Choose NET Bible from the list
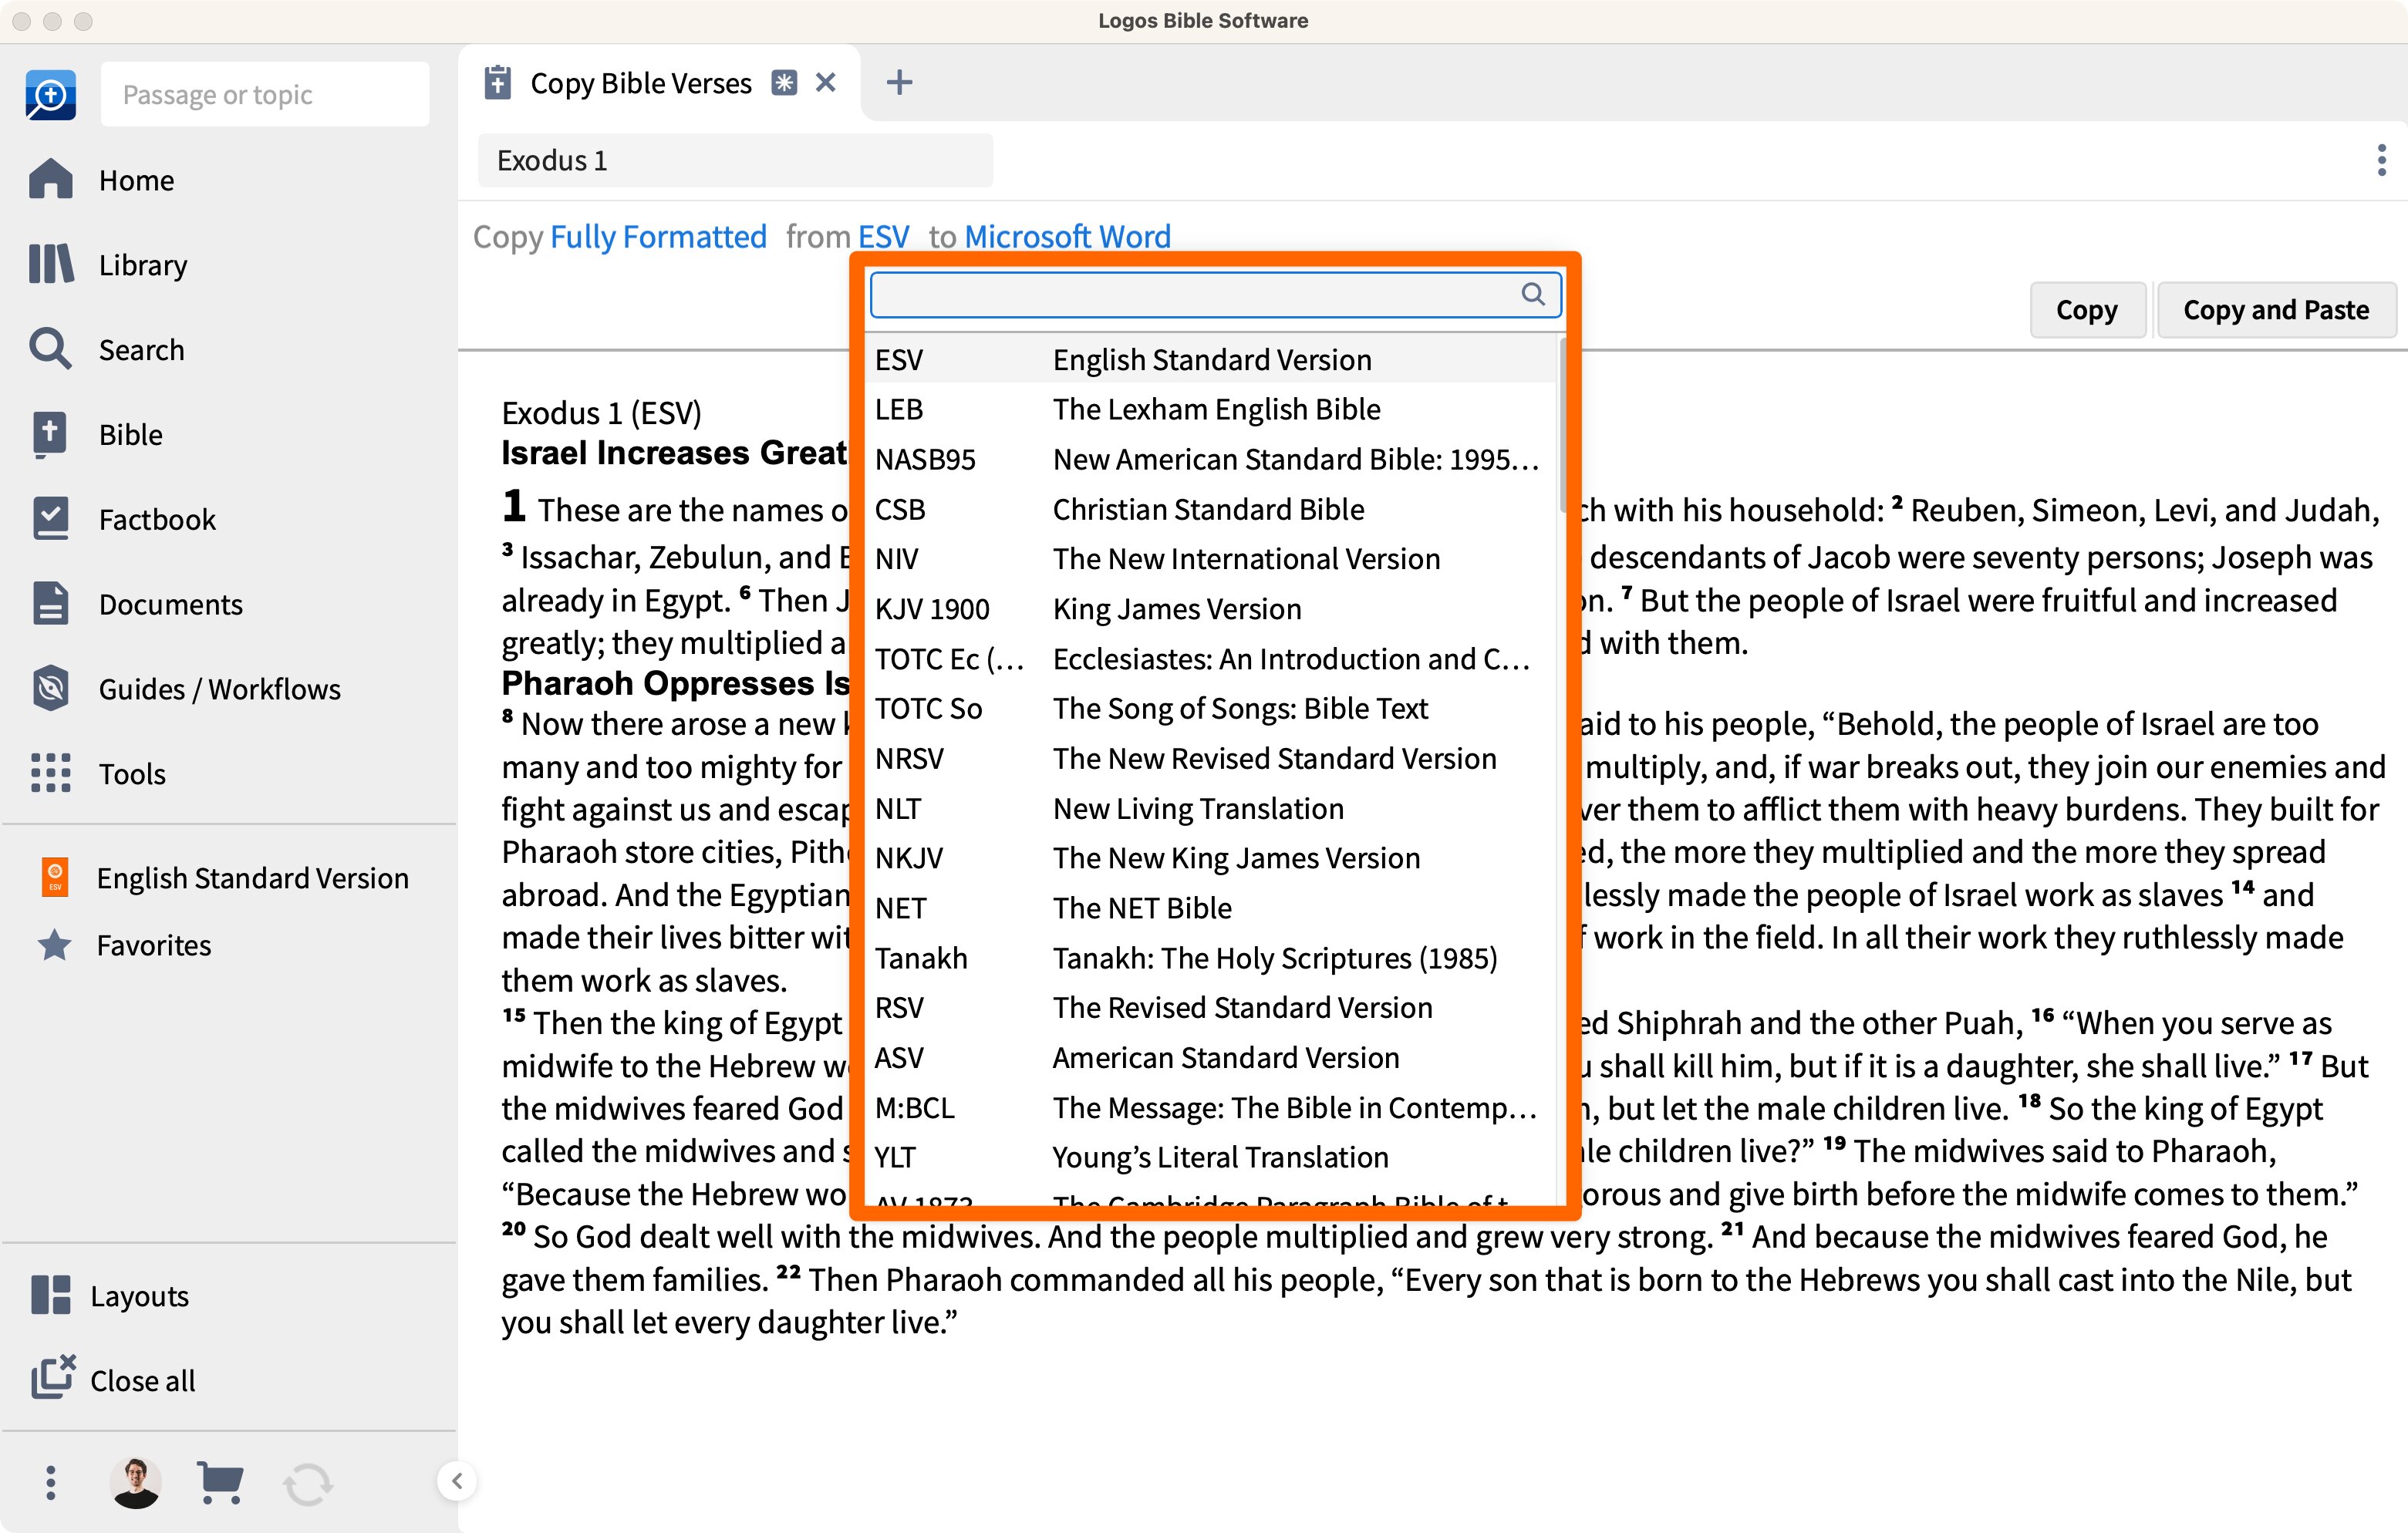The image size is (2408, 1533). 1211,908
